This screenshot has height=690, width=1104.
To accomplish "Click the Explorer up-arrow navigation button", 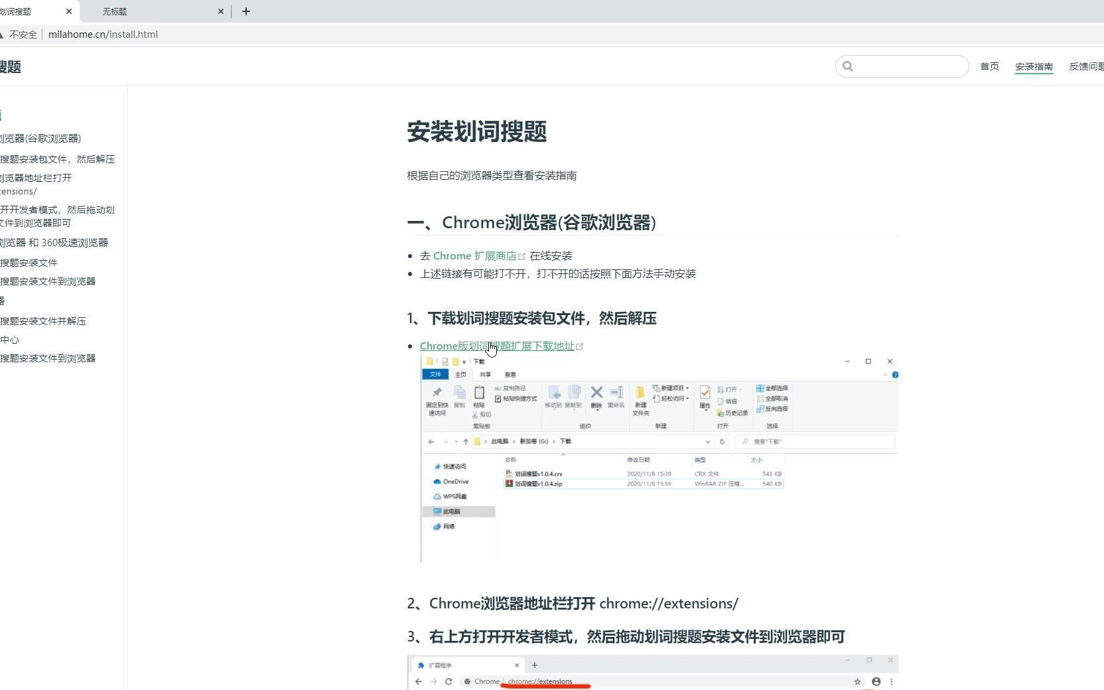I will coord(466,442).
